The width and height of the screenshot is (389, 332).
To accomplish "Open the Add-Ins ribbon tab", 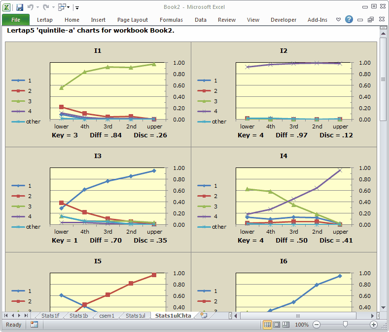I will click(x=318, y=20).
